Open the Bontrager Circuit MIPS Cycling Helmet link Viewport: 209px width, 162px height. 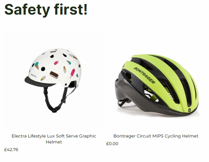(x=156, y=136)
